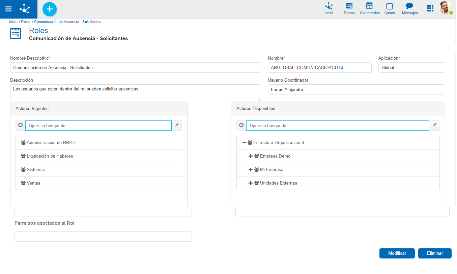Click group icon of Liquidación de Haberes

pos(23,156)
